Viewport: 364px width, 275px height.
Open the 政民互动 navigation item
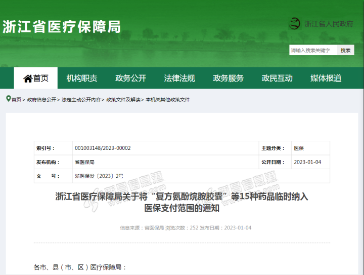(x=277, y=78)
